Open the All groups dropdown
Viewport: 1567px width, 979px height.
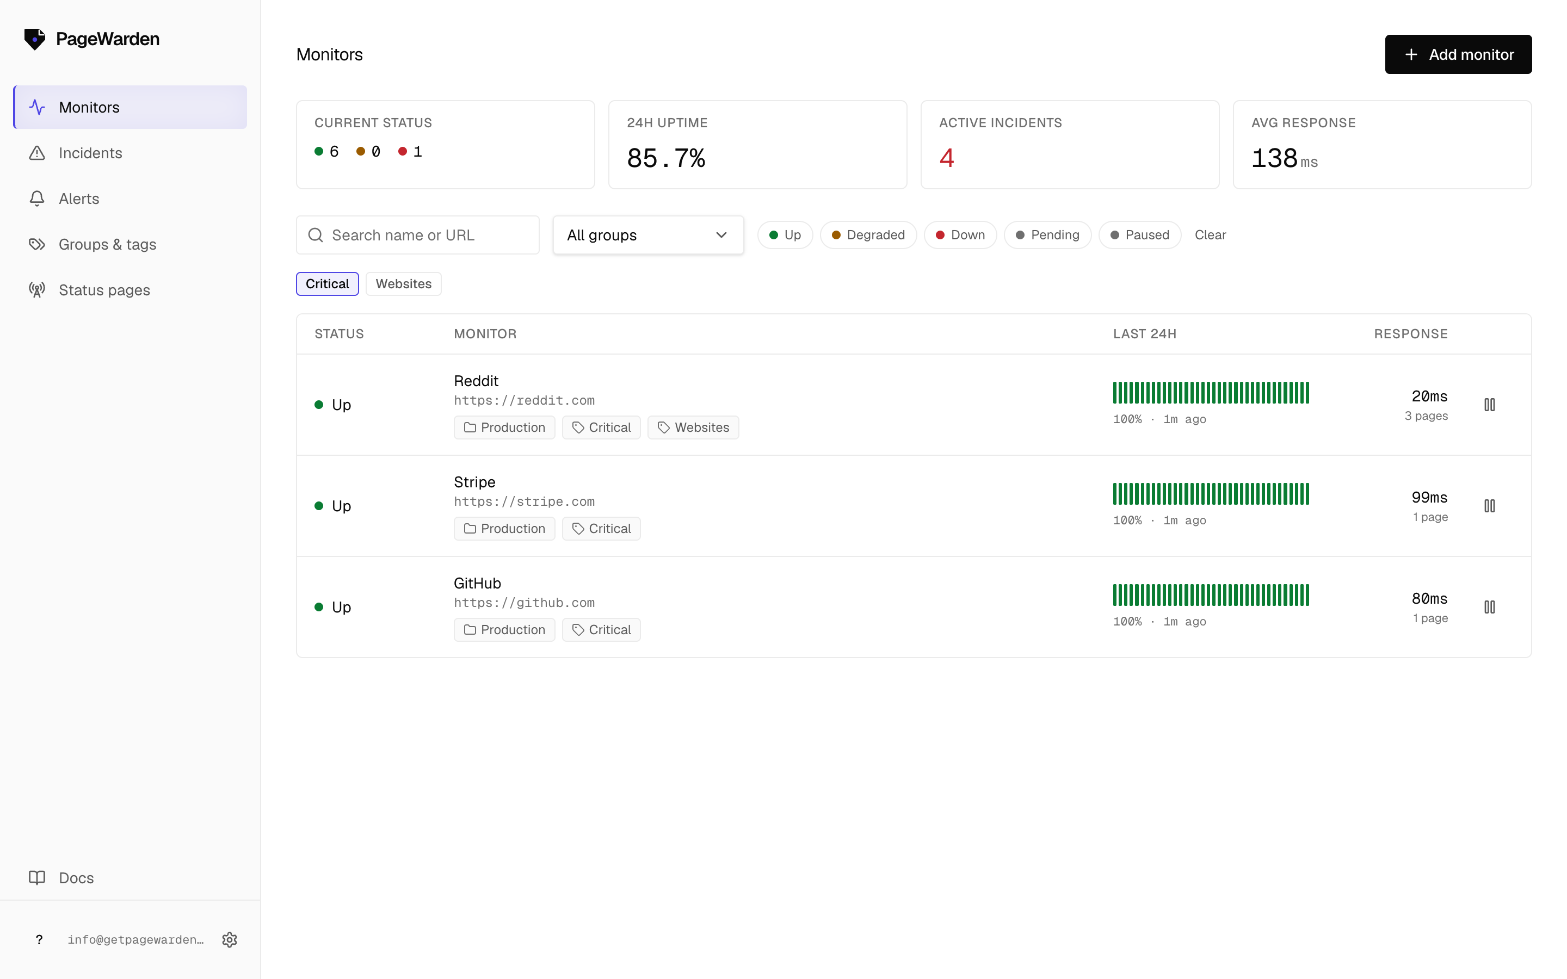pos(648,235)
